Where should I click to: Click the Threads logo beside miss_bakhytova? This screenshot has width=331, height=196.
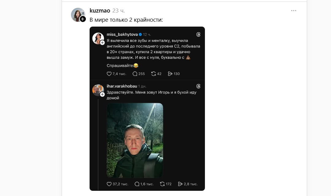coord(198,35)
